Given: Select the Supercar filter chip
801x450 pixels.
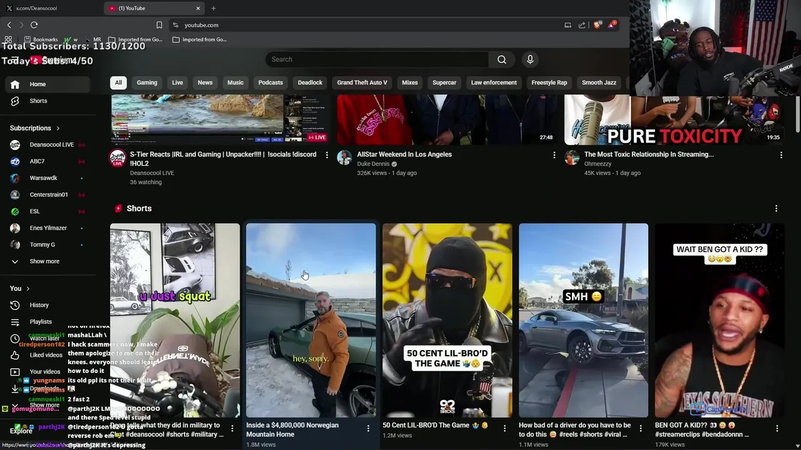Looking at the screenshot, I should coord(444,82).
